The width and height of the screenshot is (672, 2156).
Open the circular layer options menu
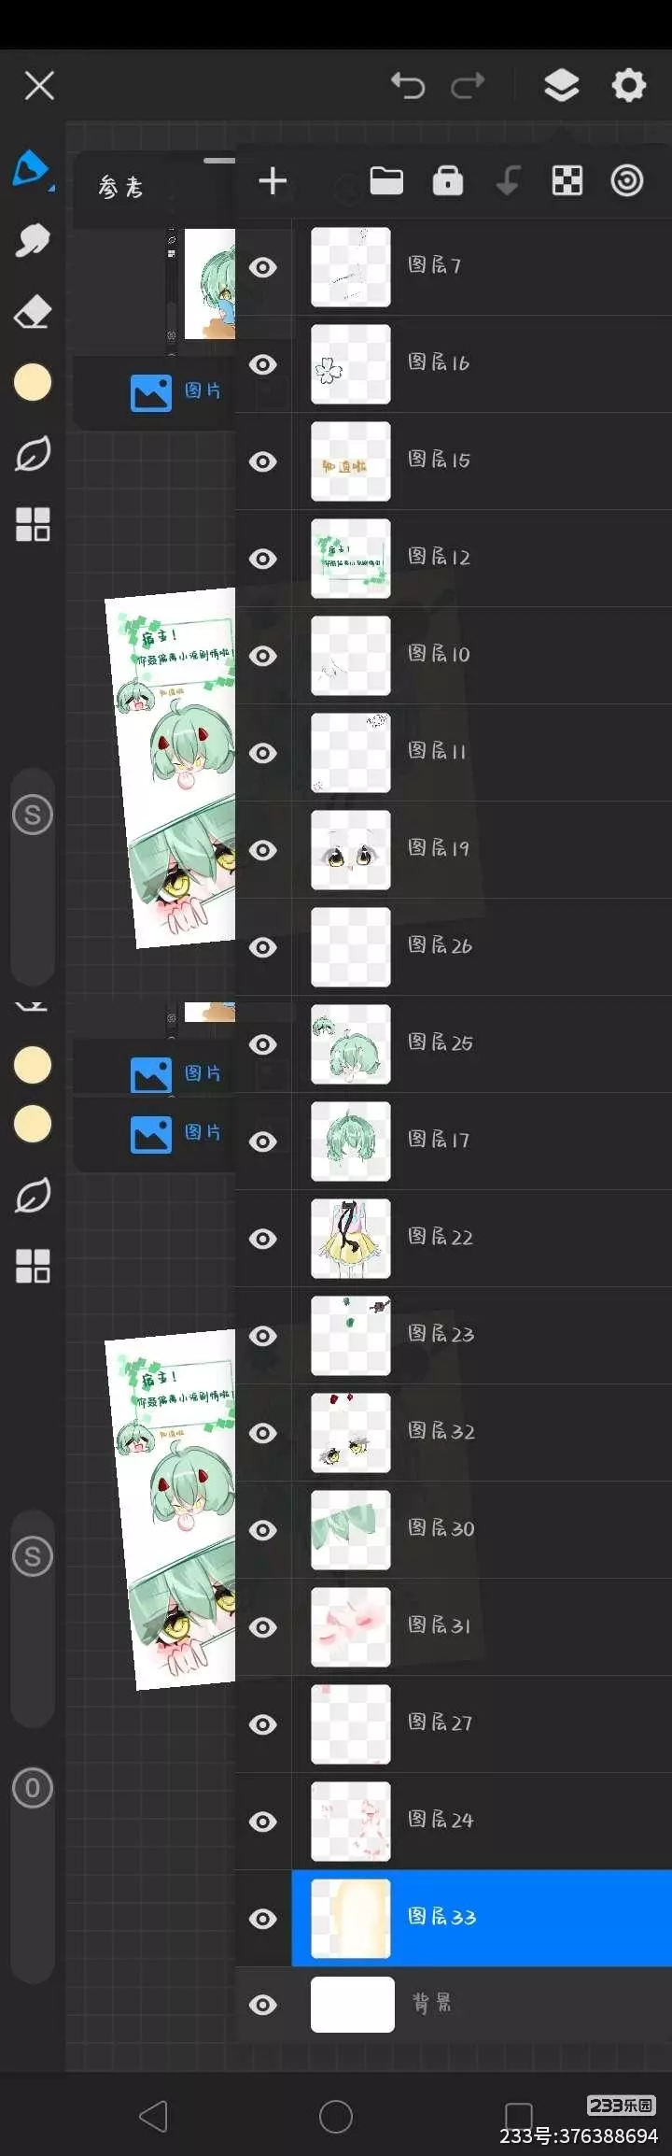click(x=627, y=180)
